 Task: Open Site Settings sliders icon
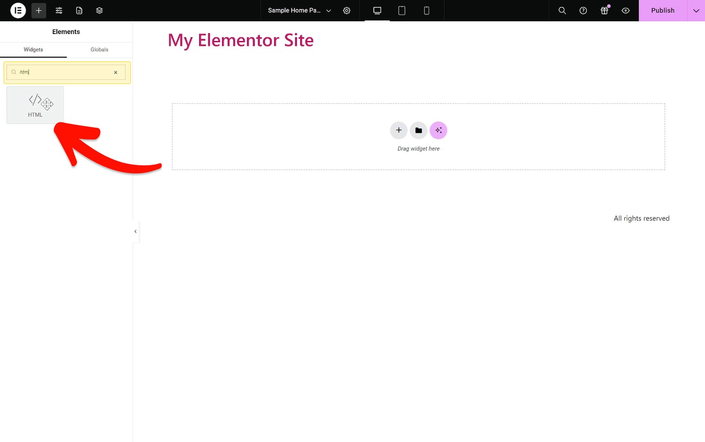59,11
